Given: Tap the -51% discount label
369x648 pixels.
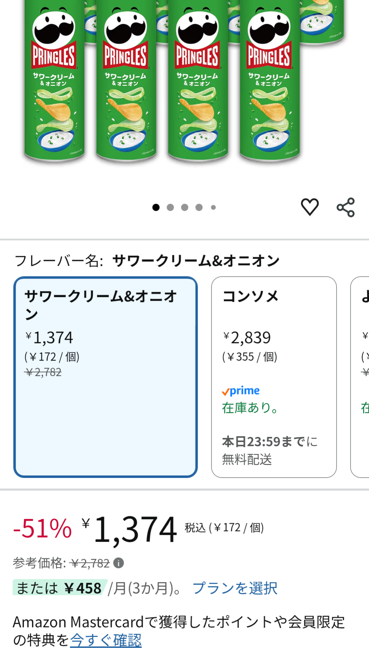Looking at the screenshot, I should pos(42,529).
